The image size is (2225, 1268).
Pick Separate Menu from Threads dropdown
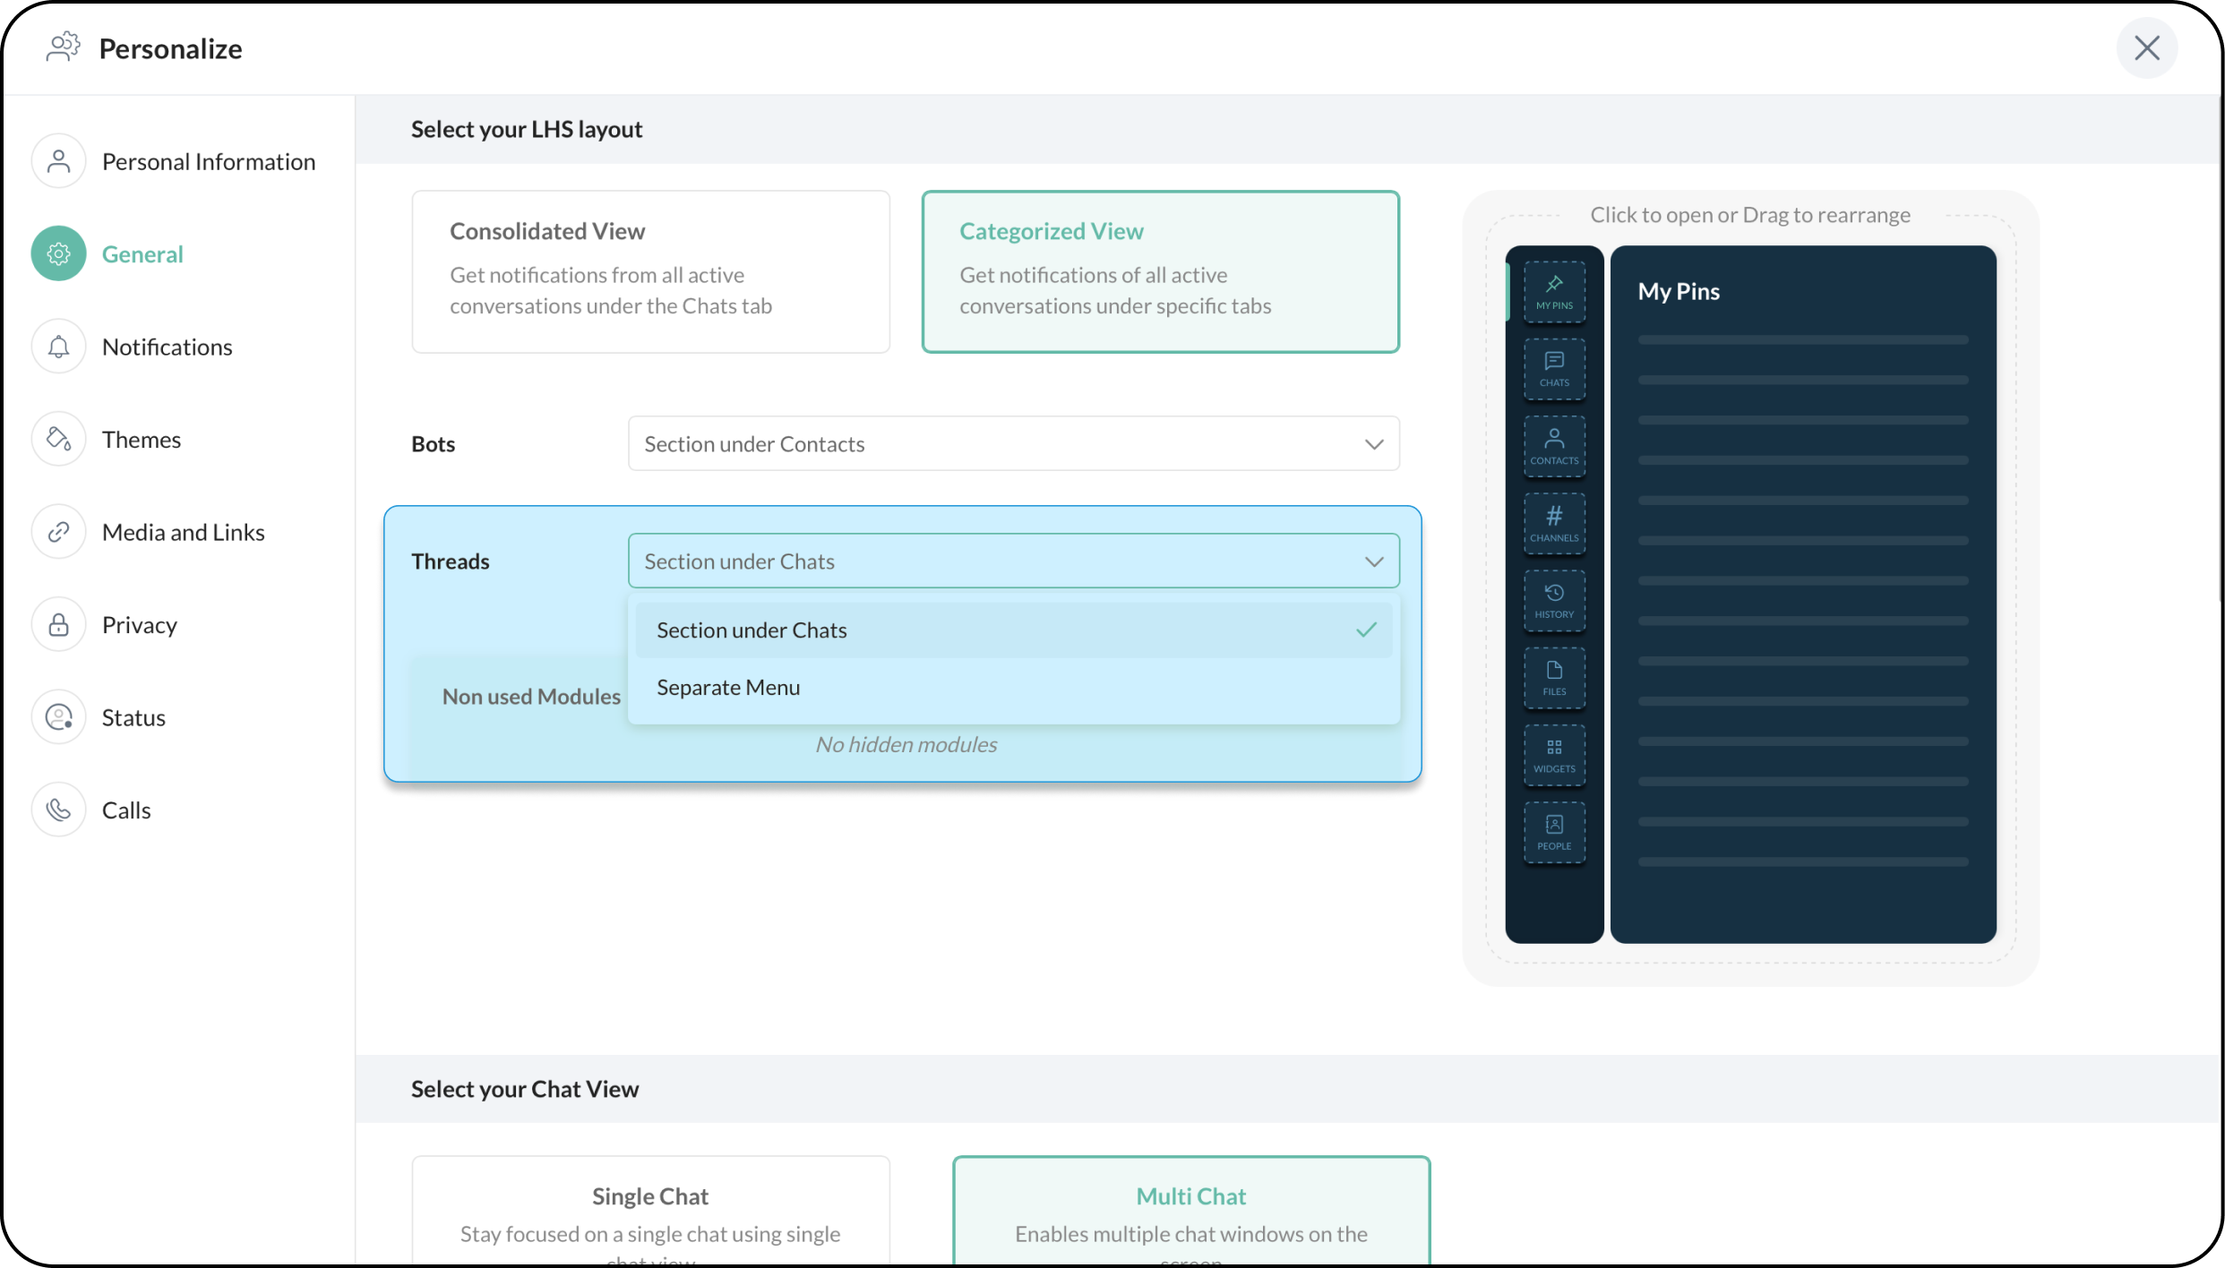(x=728, y=688)
